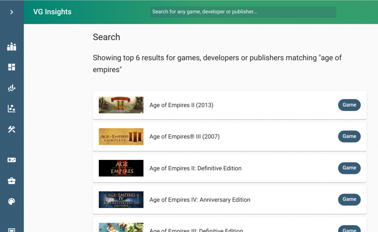Click Game badge for Age of Empires II (2013)
Screen dimensions: 378x232
click(x=349, y=105)
